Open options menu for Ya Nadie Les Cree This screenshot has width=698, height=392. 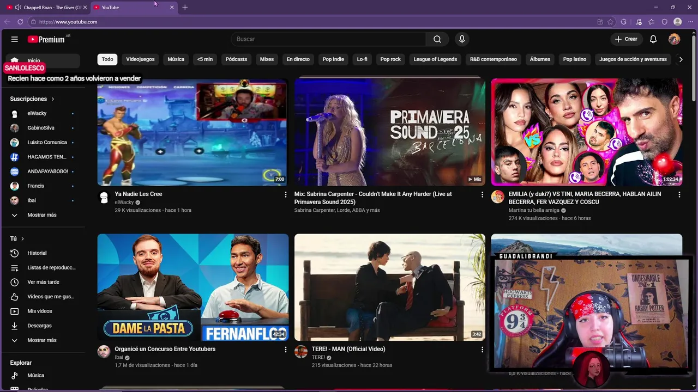click(x=285, y=194)
